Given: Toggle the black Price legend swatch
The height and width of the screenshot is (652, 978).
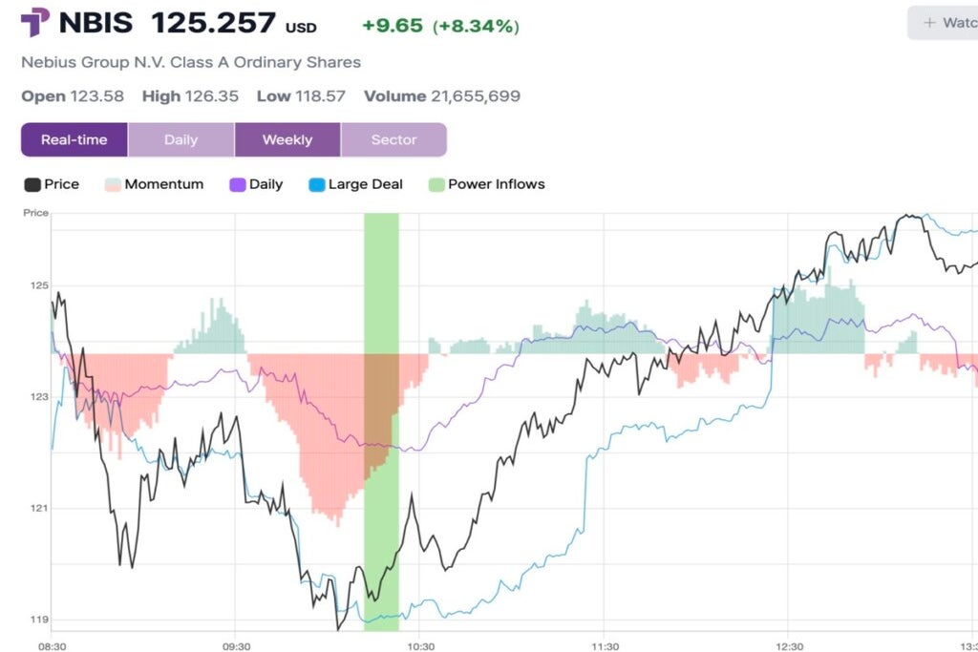Looking at the screenshot, I should [x=32, y=184].
